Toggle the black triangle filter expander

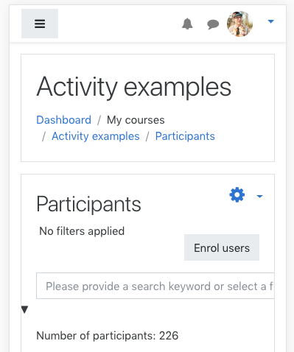pyautogui.click(x=24, y=309)
